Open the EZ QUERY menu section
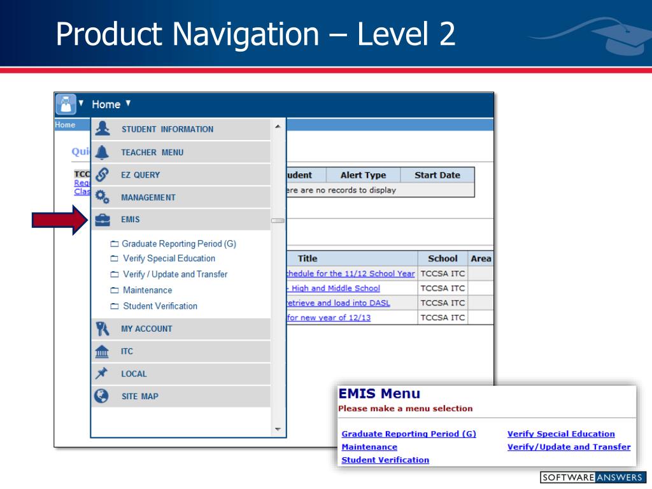This screenshot has width=652, height=489. (181, 174)
